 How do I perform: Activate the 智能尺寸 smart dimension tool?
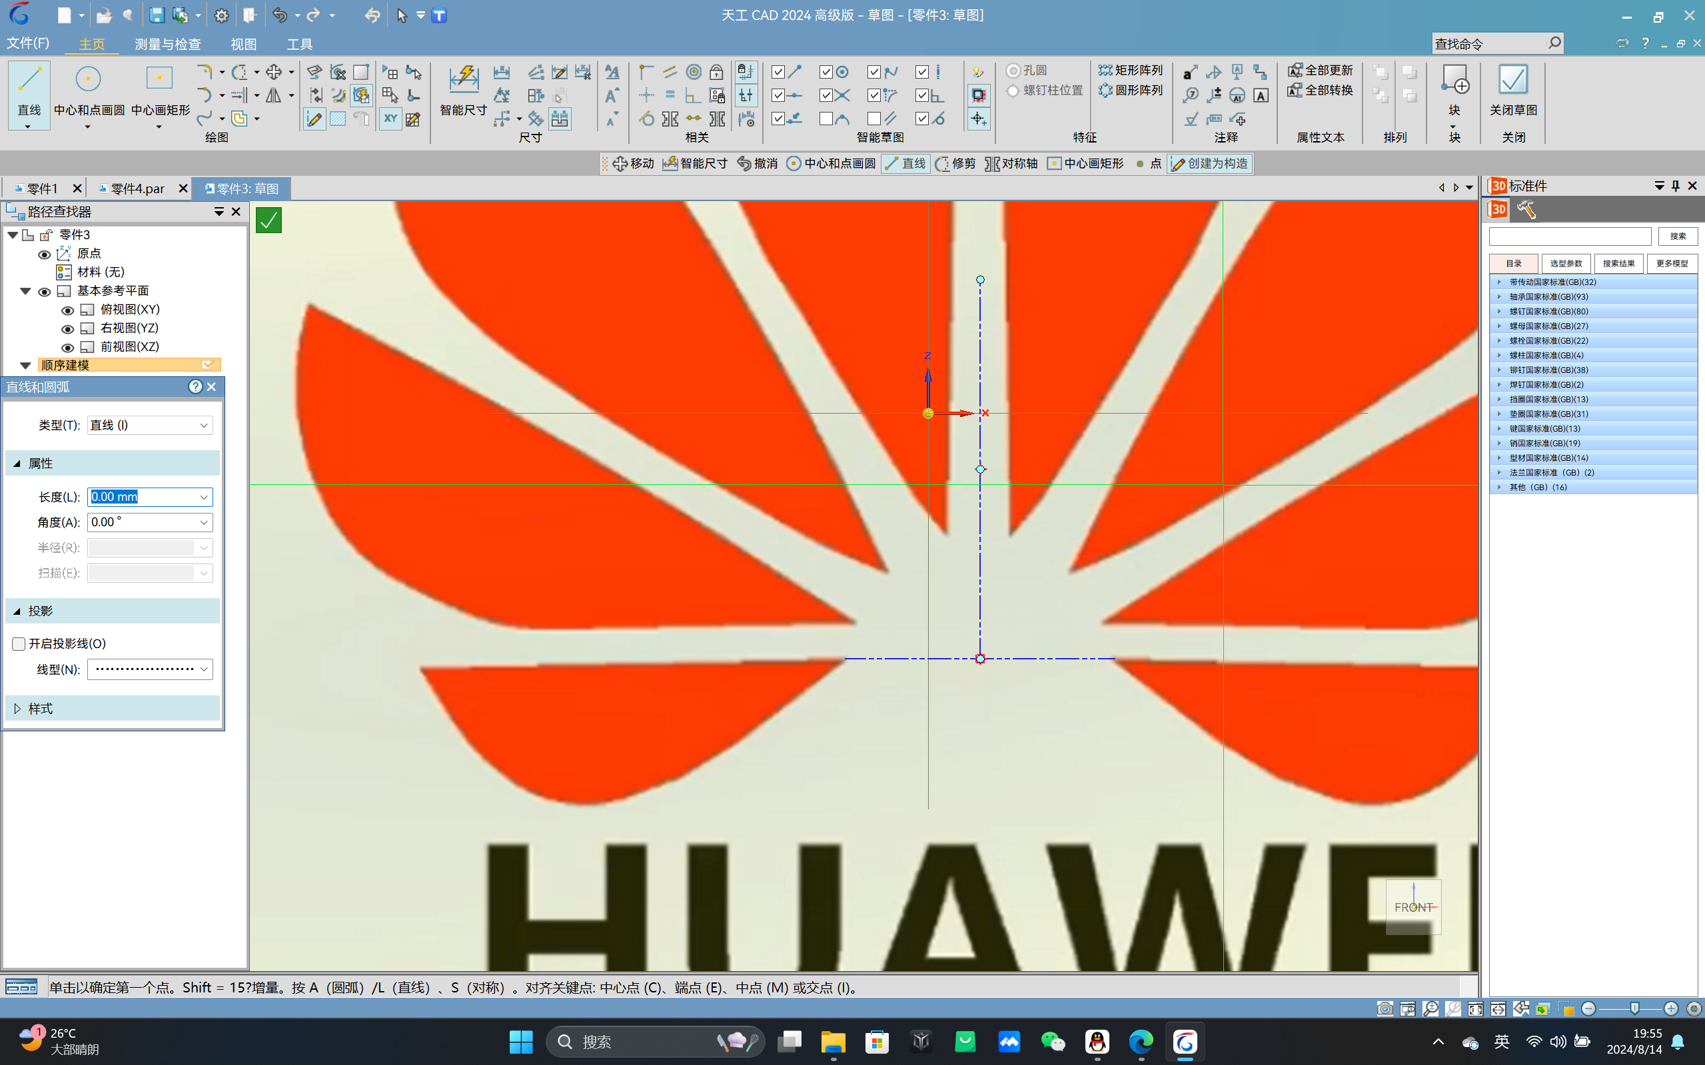pyautogui.click(x=464, y=90)
